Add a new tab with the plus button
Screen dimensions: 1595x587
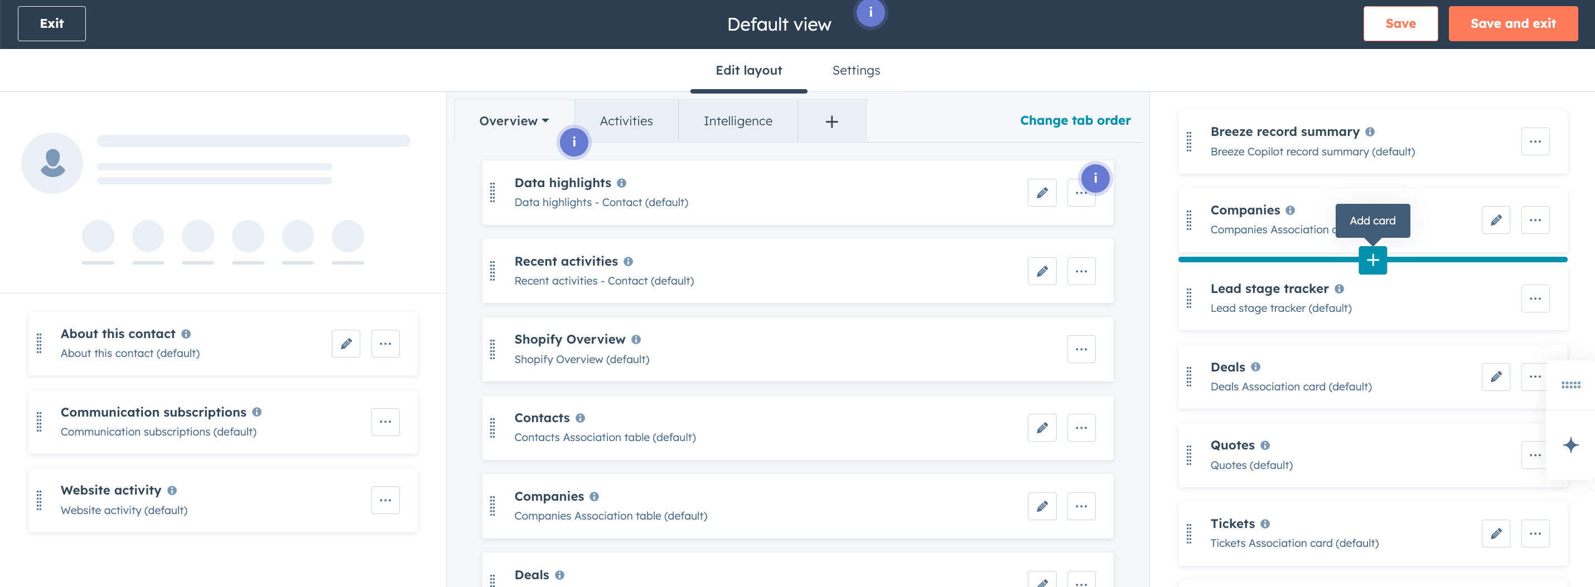(832, 122)
